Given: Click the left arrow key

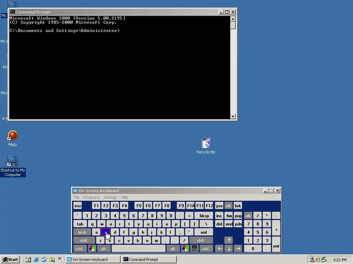Looking at the screenshot, I should (x=220, y=249).
